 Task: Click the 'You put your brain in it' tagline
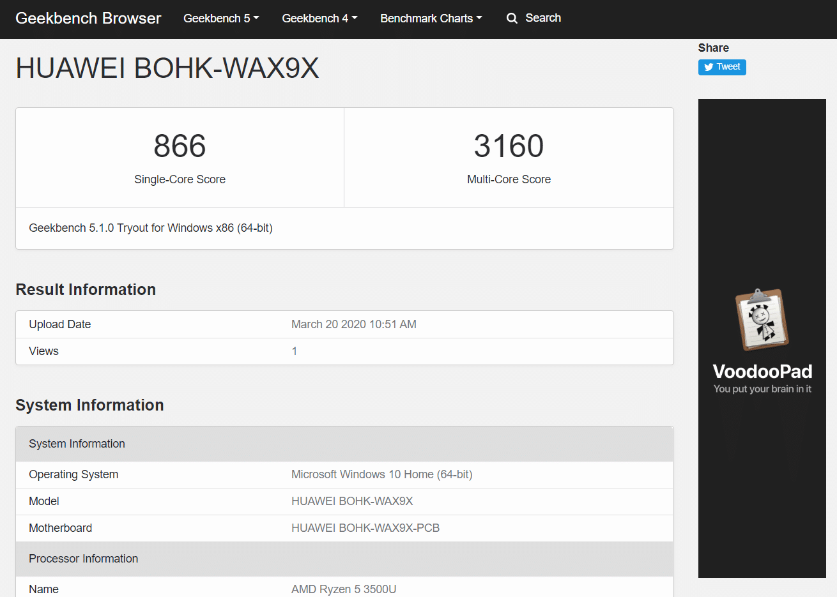pyautogui.click(x=762, y=389)
